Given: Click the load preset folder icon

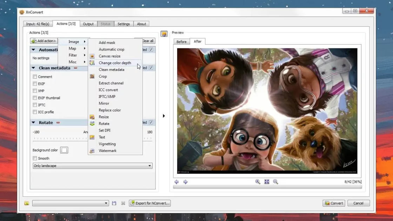Looking at the screenshot, I should (27, 203).
